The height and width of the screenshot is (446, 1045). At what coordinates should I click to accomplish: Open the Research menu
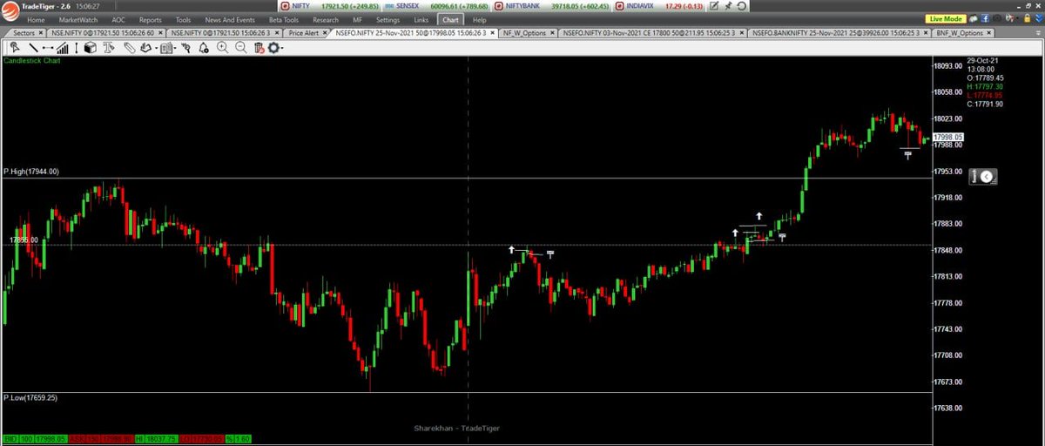pyautogui.click(x=326, y=19)
